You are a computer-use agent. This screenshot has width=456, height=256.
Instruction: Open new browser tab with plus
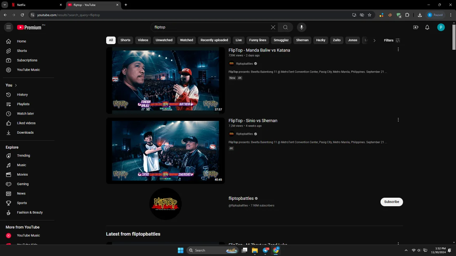click(x=126, y=5)
